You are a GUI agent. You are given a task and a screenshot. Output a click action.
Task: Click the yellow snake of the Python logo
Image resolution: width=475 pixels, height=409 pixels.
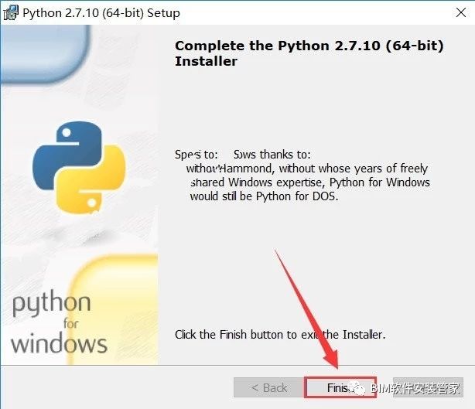coord(91,182)
